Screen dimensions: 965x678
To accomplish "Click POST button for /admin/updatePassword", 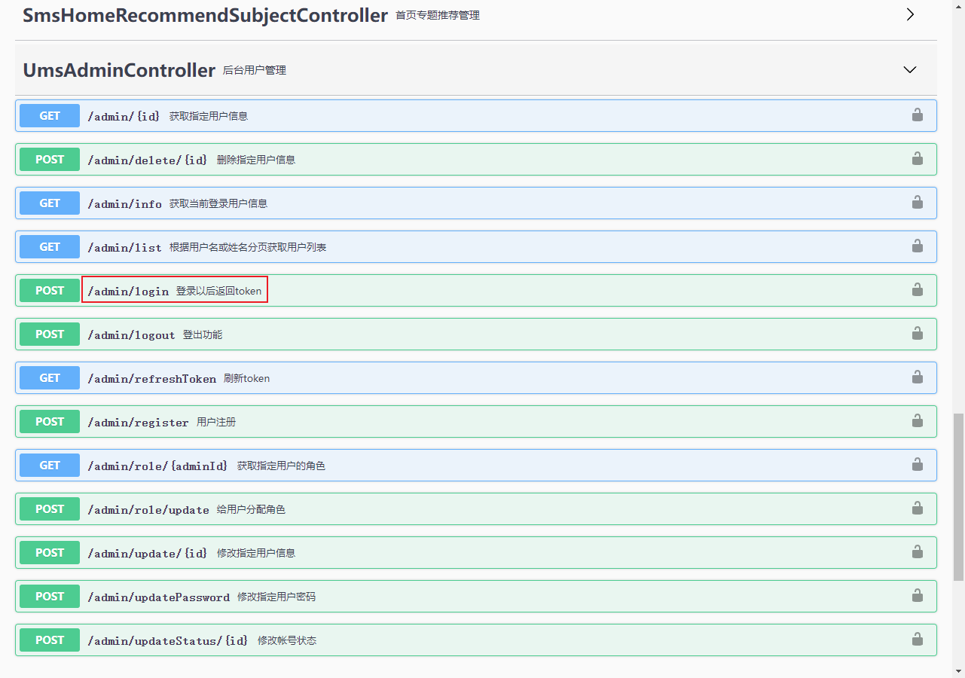I will (50, 597).
